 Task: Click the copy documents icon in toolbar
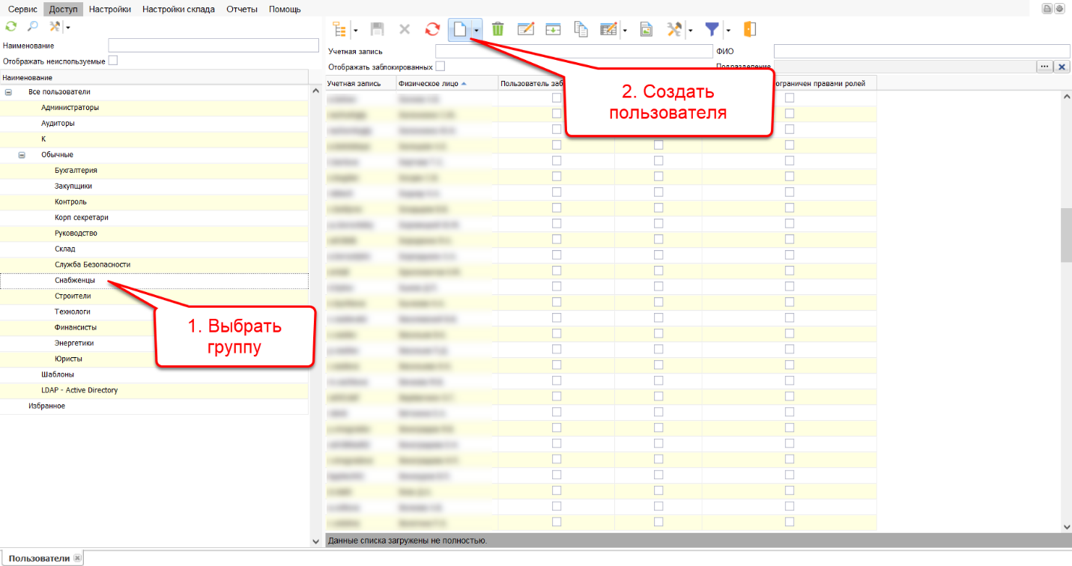pyautogui.click(x=581, y=29)
